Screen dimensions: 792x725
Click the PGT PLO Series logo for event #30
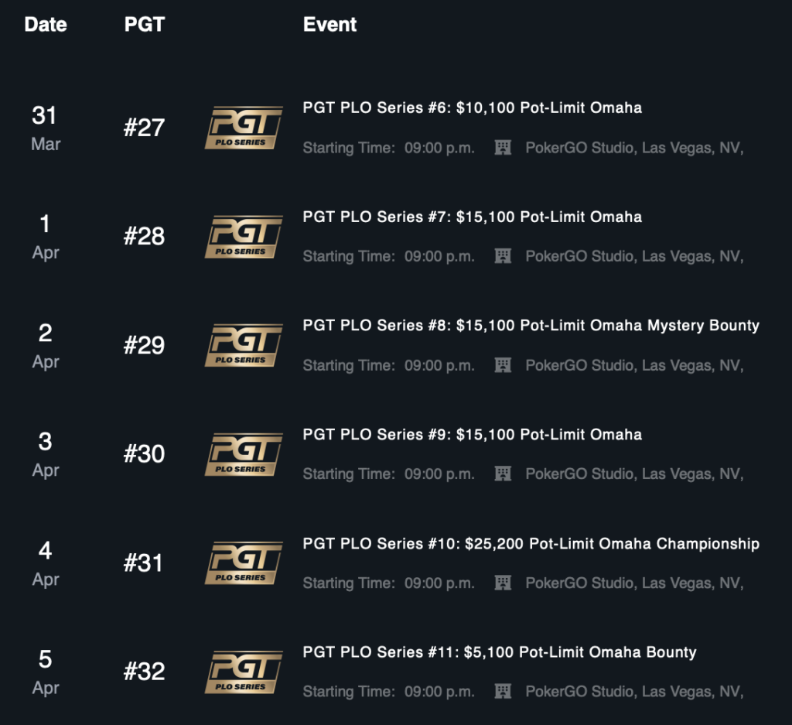tap(244, 454)
